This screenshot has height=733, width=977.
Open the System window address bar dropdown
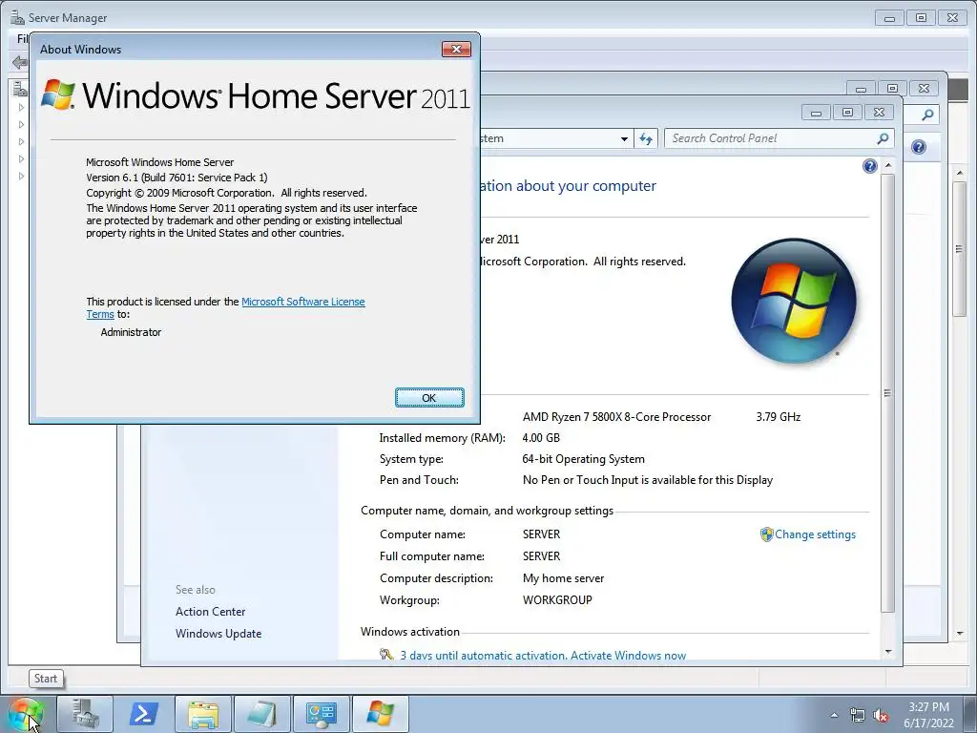pos(624,139)
